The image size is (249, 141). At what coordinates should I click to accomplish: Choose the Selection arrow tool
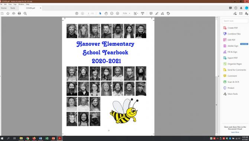click(x=100, y=13)
